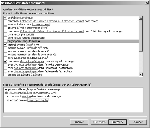Enable 'lorsque mon nom est dans la zone Cc'

pyautogui.click(x=5, y=51)
